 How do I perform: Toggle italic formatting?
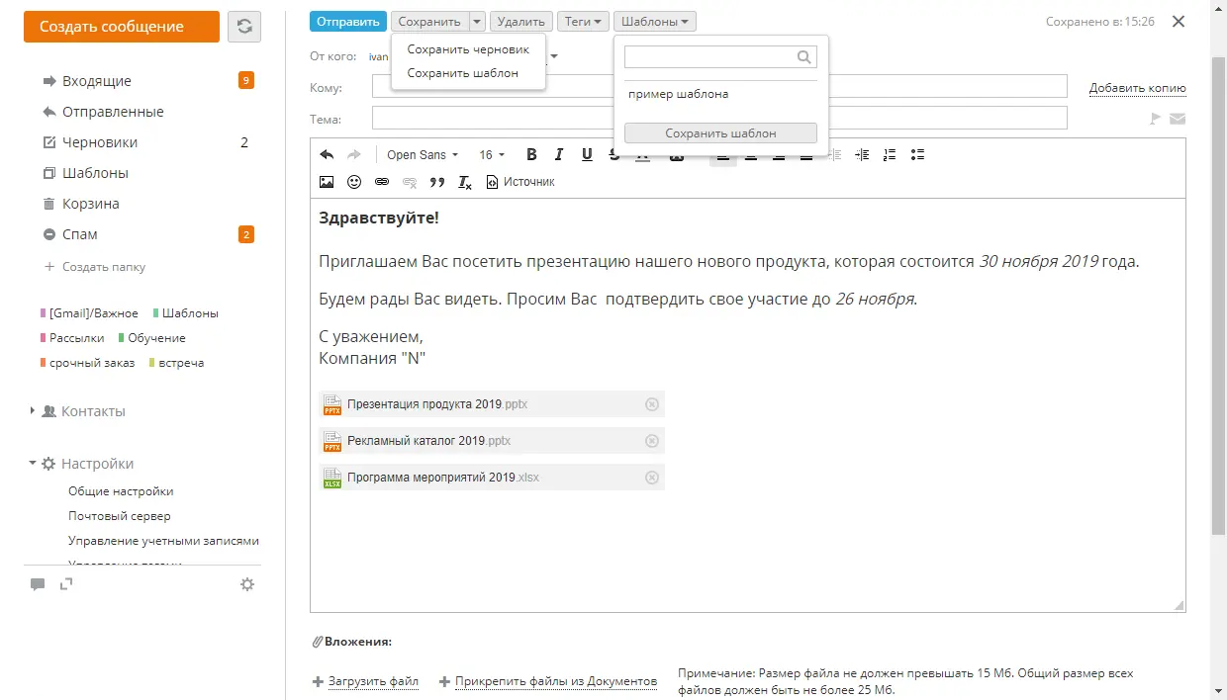pos(559,154)
